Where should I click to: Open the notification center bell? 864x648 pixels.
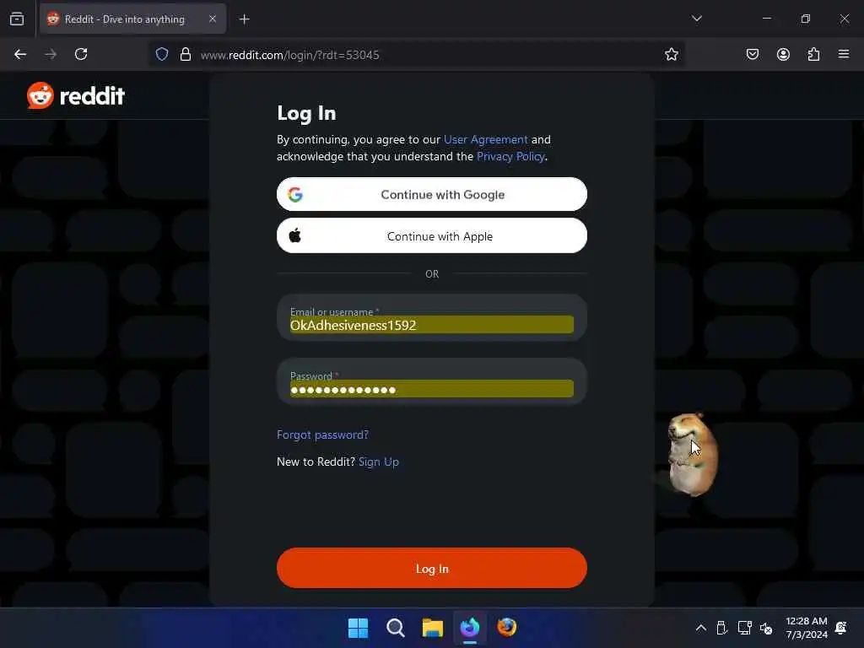841,628
